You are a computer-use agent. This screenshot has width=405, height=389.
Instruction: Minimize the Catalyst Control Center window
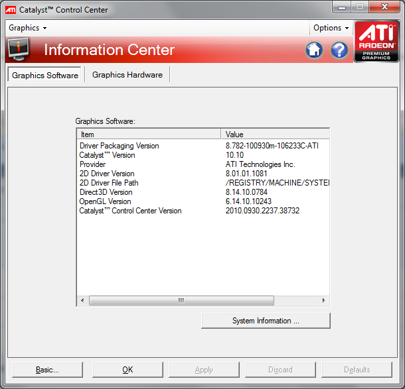[342, 7]
